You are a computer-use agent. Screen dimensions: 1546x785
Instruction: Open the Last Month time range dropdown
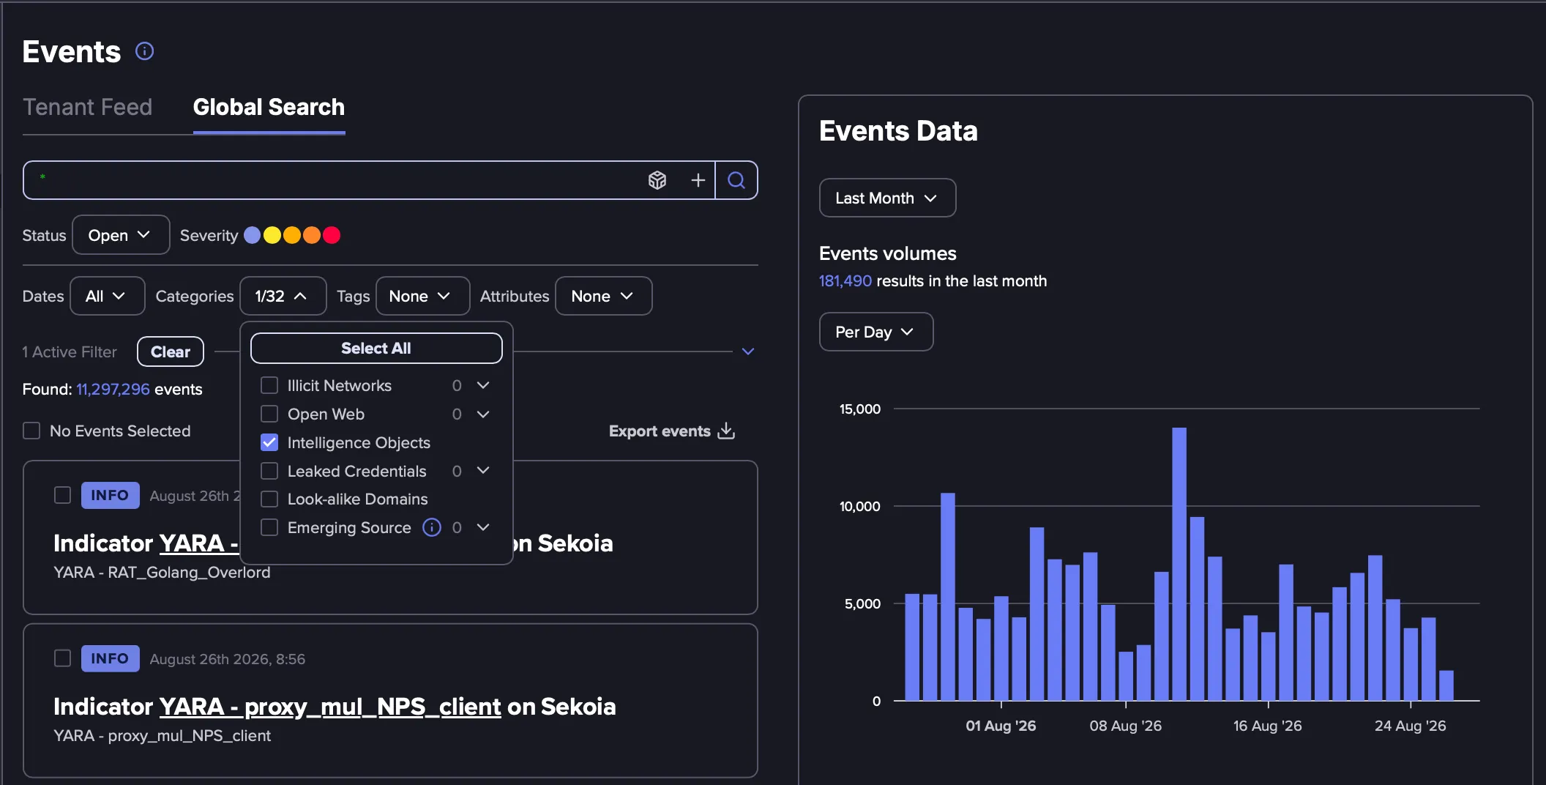coord(887,198)
